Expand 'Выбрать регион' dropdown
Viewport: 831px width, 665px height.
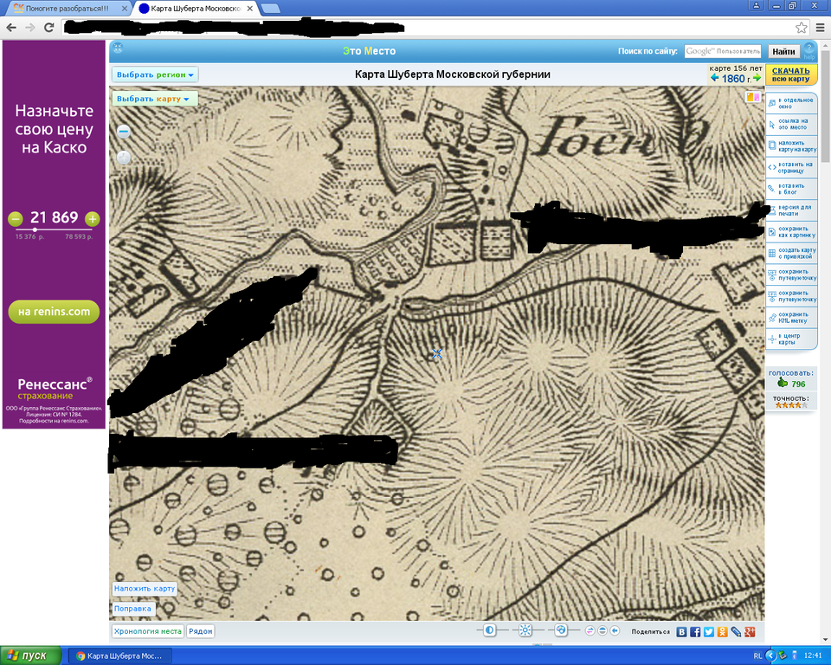click(156, 74)
